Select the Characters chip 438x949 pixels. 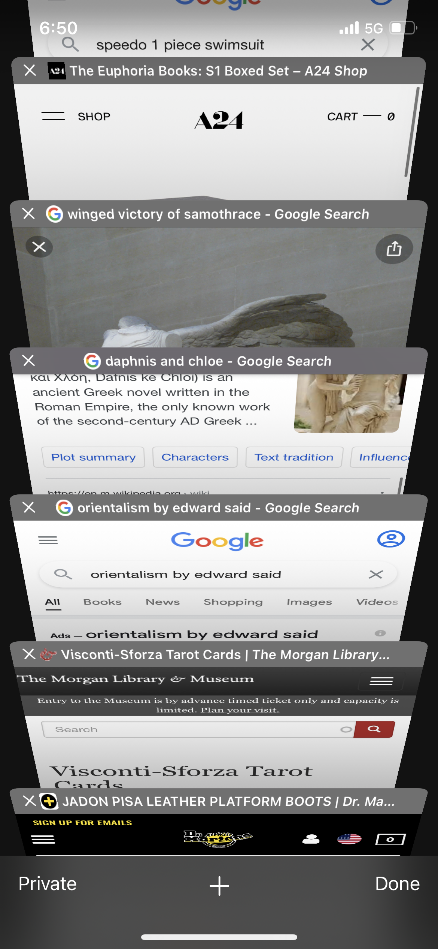click(195, 457)
